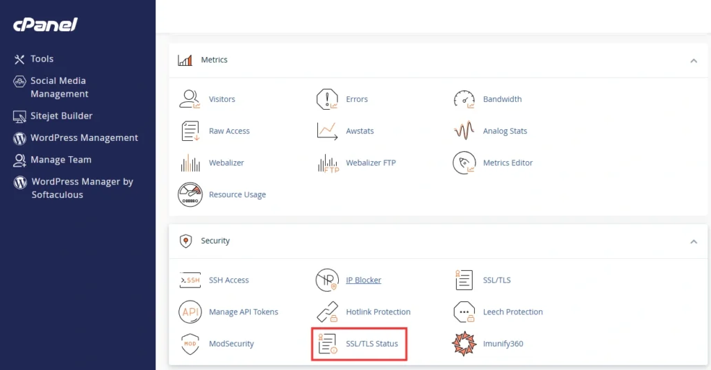This screenshot has width=711, height=370.
Task: Open the Webalizer link
Action: (226, 162)
